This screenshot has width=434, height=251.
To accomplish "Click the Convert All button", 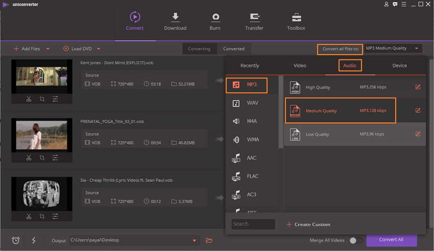I will coord(392,240).
